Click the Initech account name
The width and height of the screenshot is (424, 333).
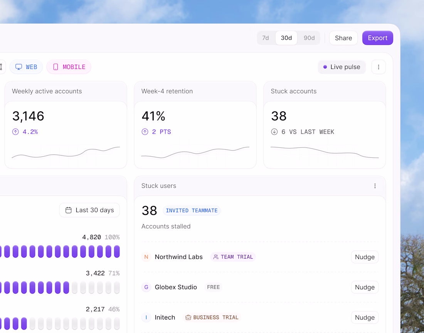[165, 317]
